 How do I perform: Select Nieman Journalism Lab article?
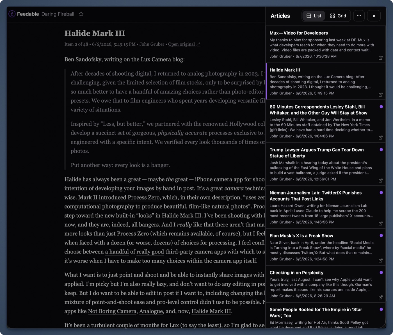click(x=326, y=207)
